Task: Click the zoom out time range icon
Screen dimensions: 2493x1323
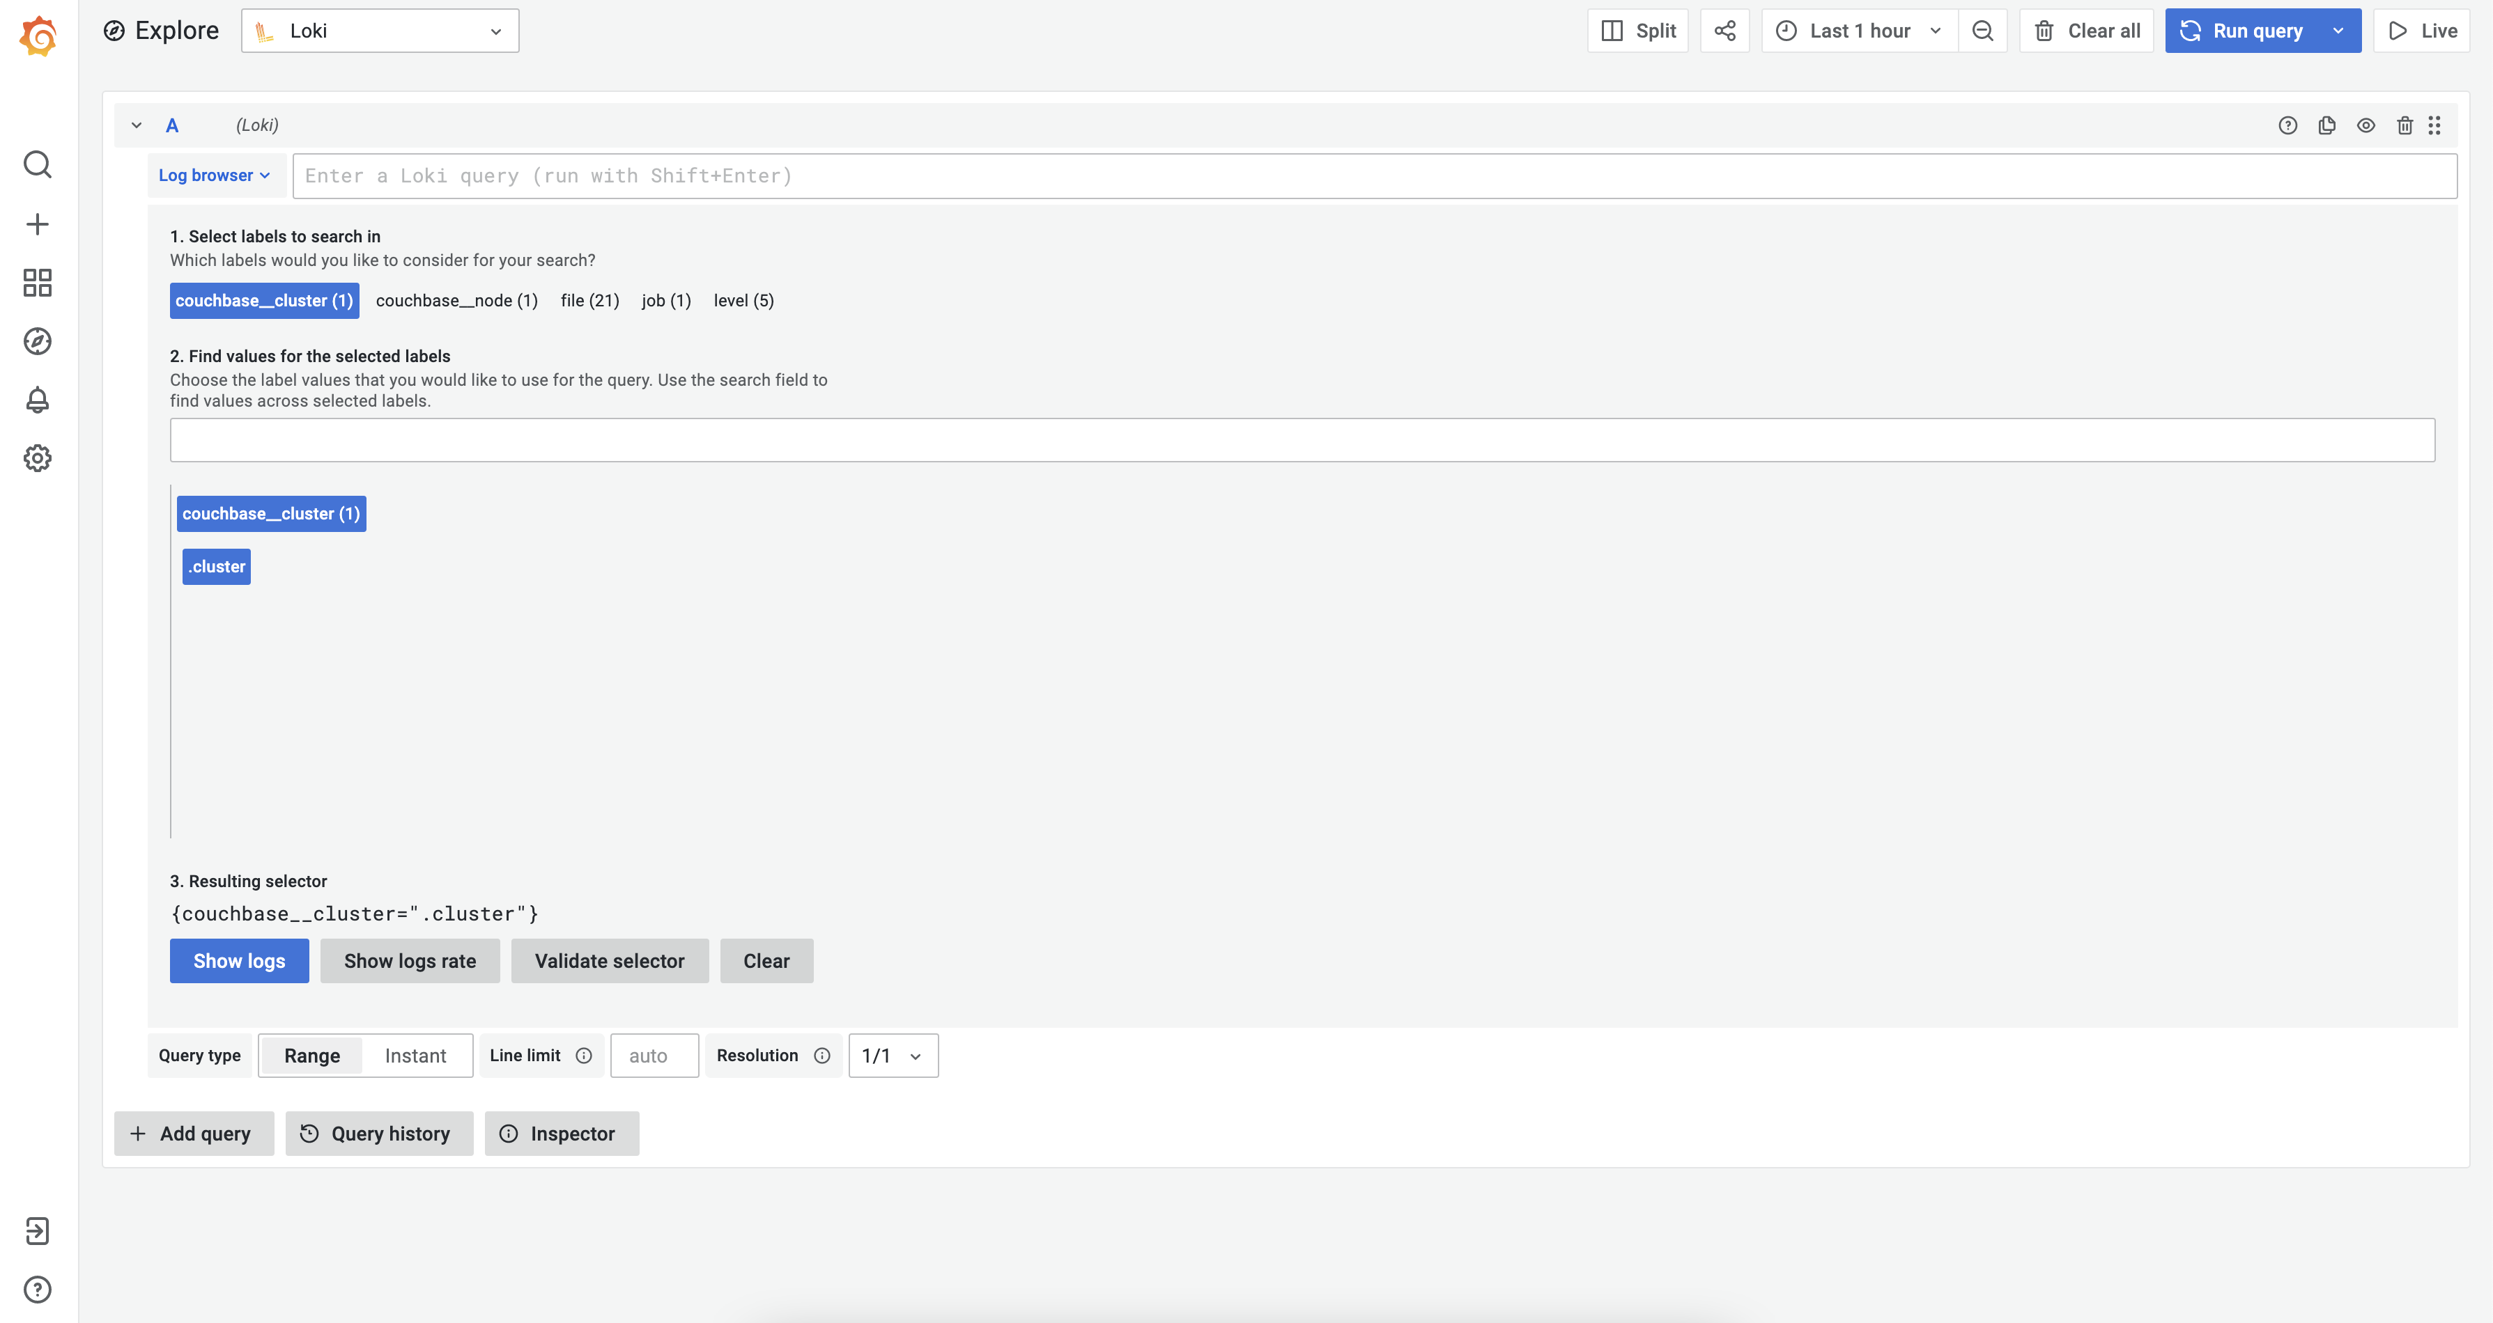Action: (x=1983, y=31)
